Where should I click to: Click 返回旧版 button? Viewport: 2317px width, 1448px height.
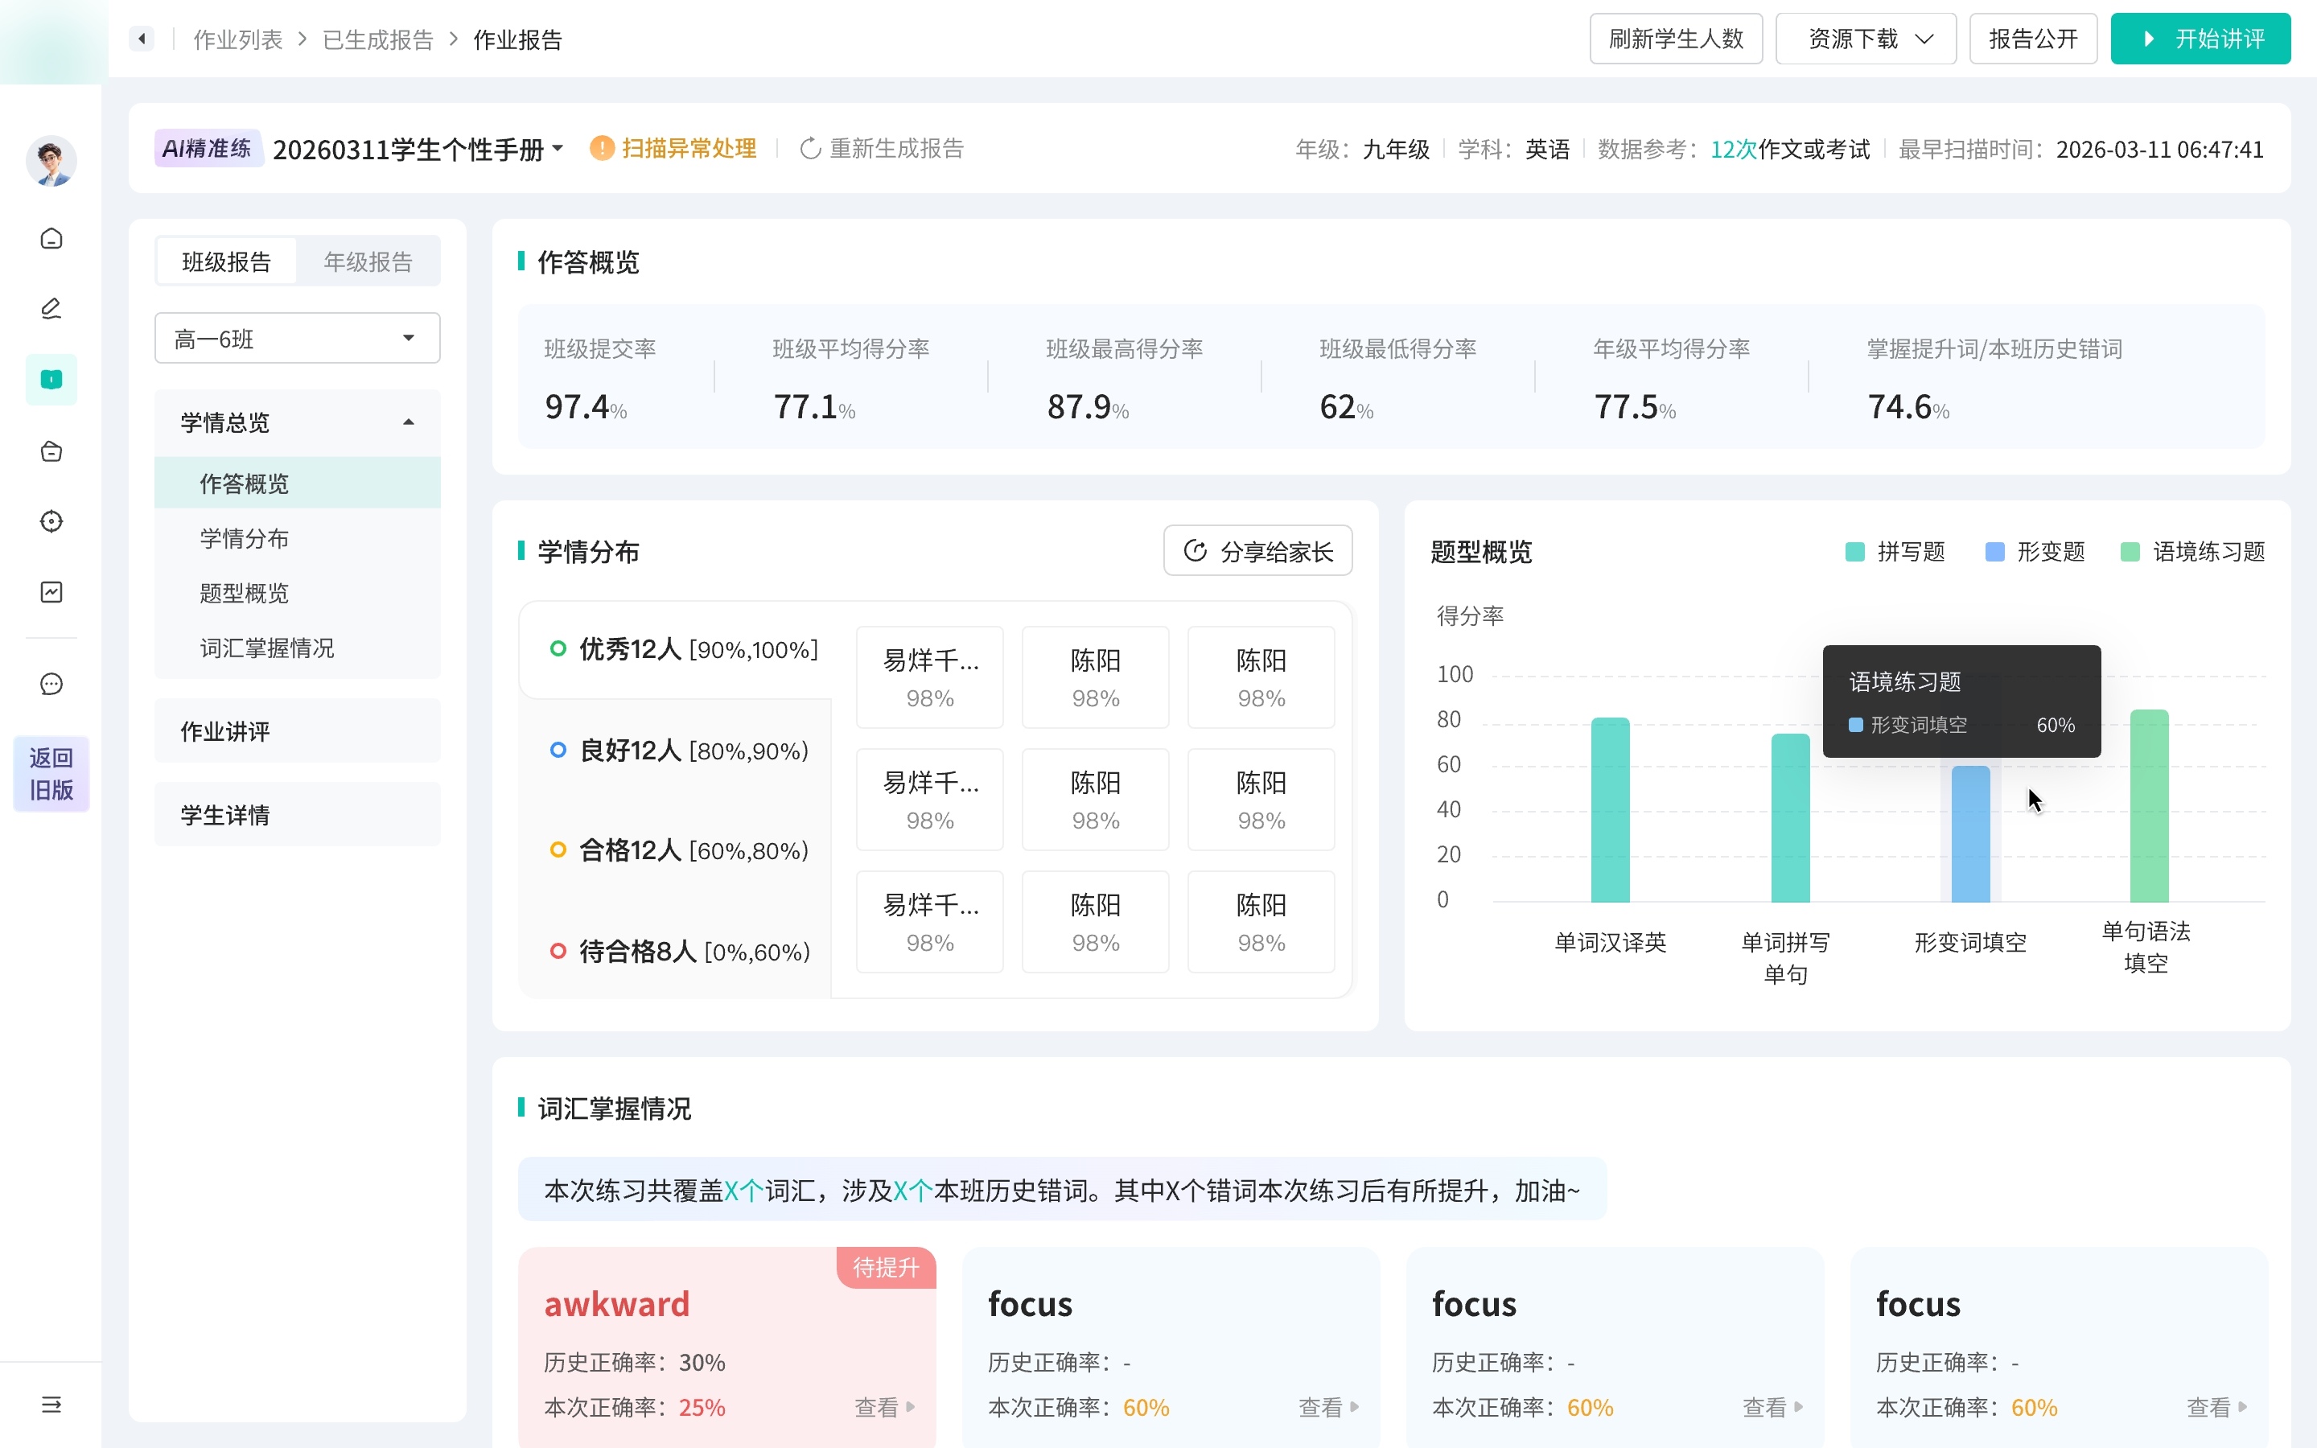51,774
